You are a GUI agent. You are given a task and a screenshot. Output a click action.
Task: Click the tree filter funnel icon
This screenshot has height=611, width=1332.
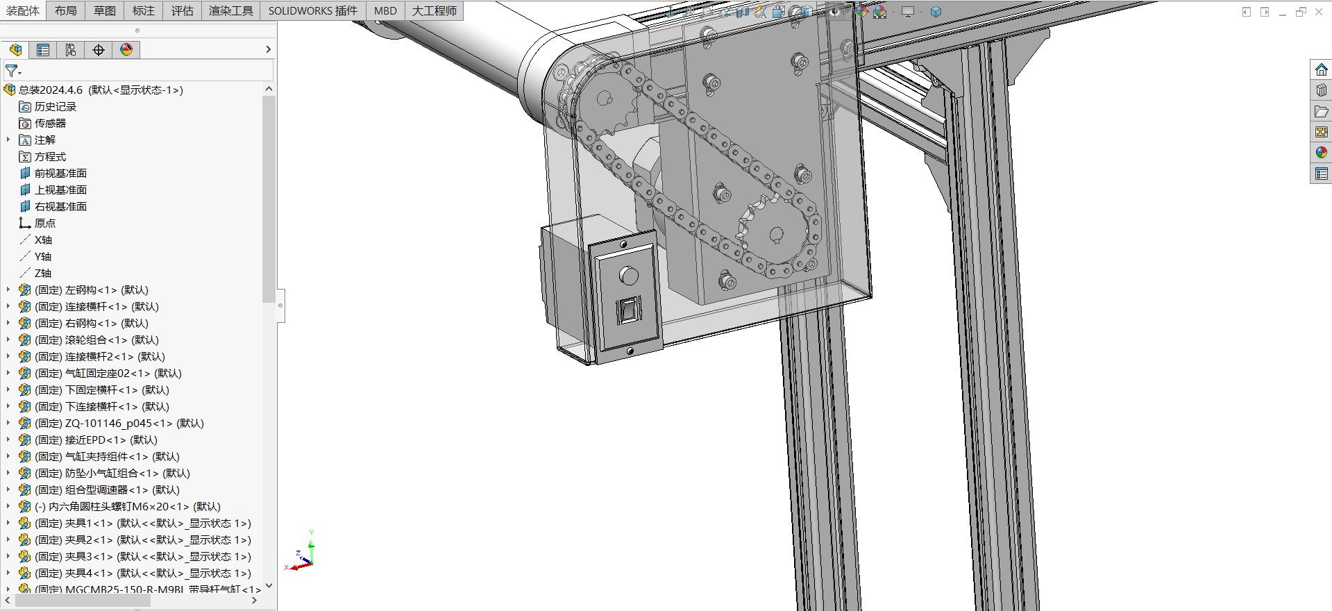[x=12, y=71]
